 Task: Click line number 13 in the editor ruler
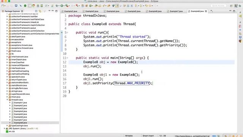click(65, 66)
